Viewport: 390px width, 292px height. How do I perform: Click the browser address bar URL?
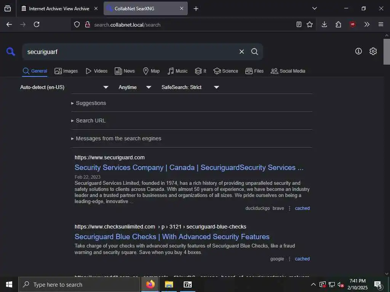pyautogui.click(x=127, y=25)
